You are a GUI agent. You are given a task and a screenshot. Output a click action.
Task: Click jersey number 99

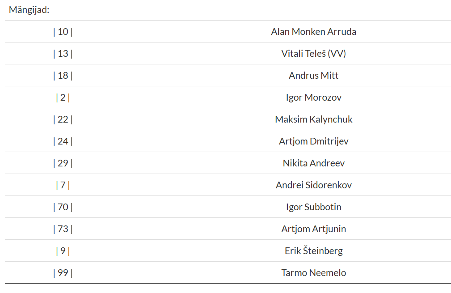coord(63,273)
